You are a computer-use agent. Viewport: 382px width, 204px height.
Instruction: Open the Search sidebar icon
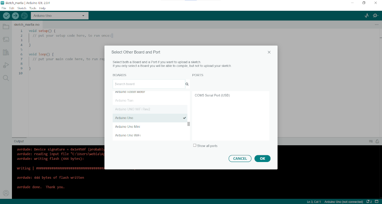(x=6, y=78)
